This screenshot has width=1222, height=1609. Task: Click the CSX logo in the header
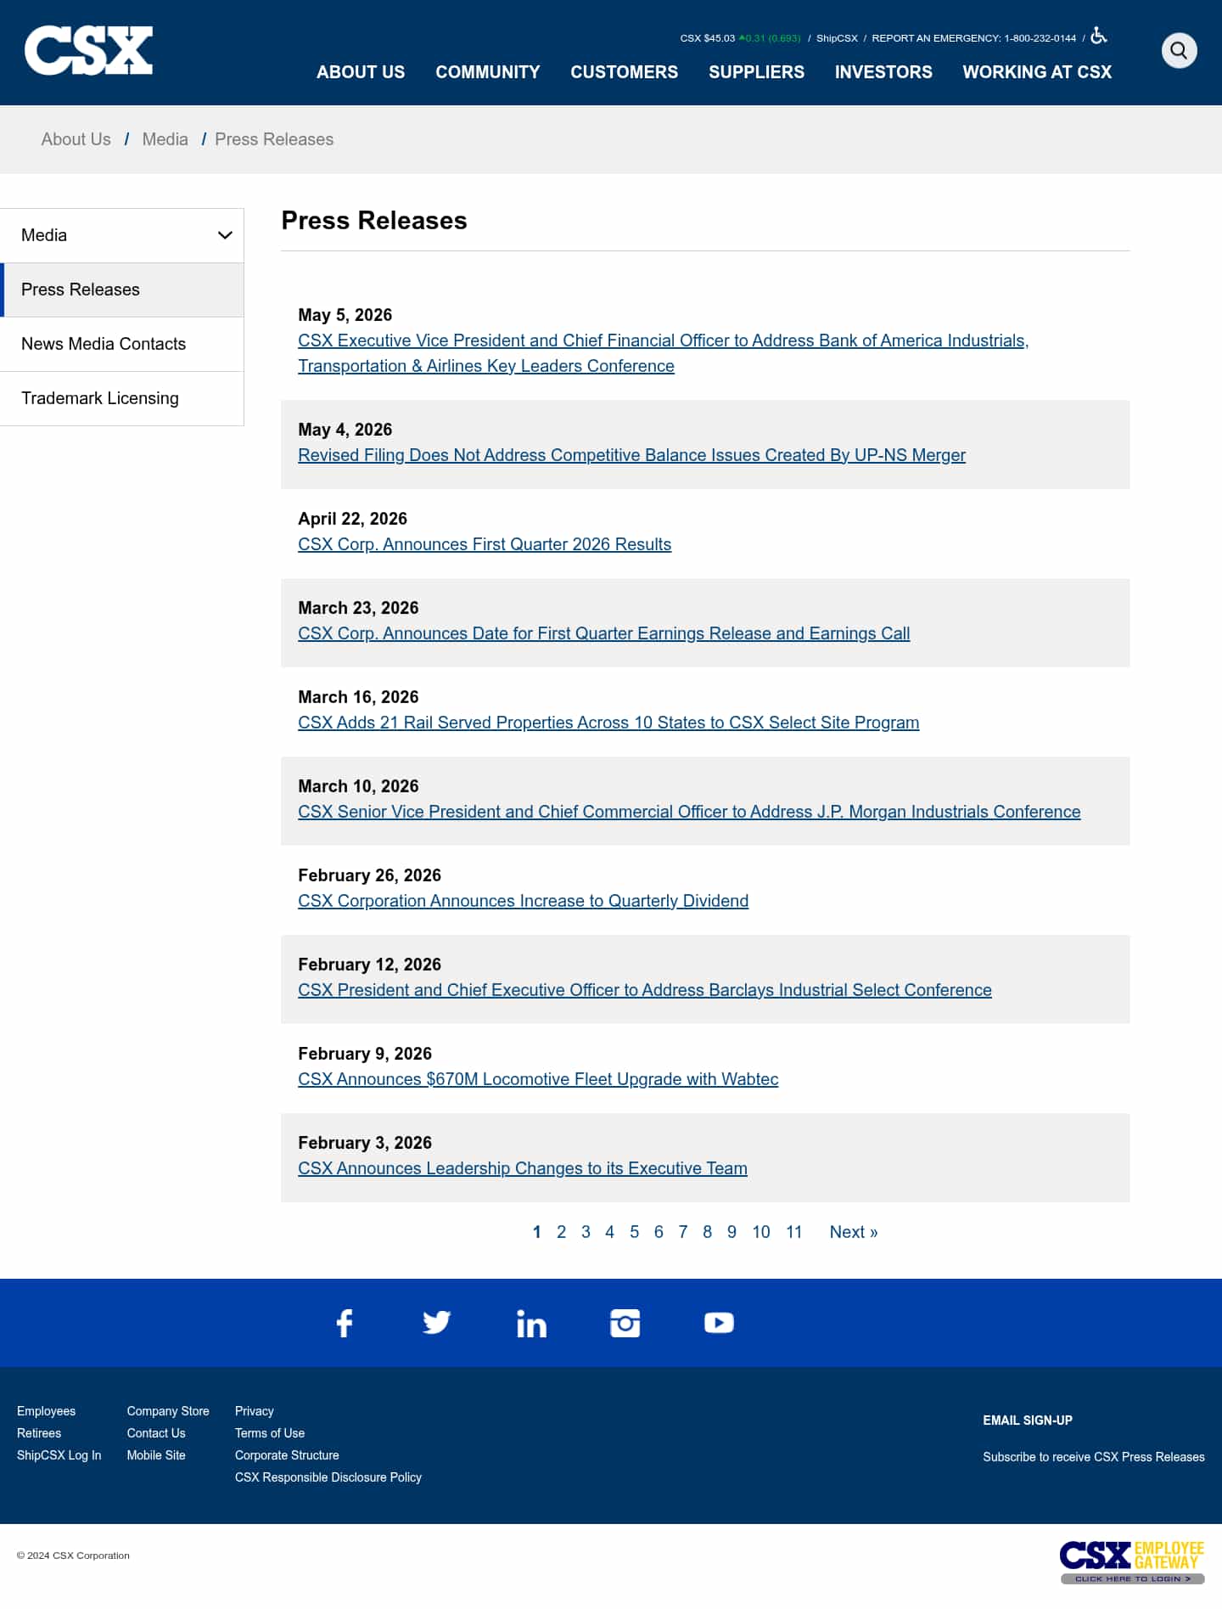click(x=88, y=50)
